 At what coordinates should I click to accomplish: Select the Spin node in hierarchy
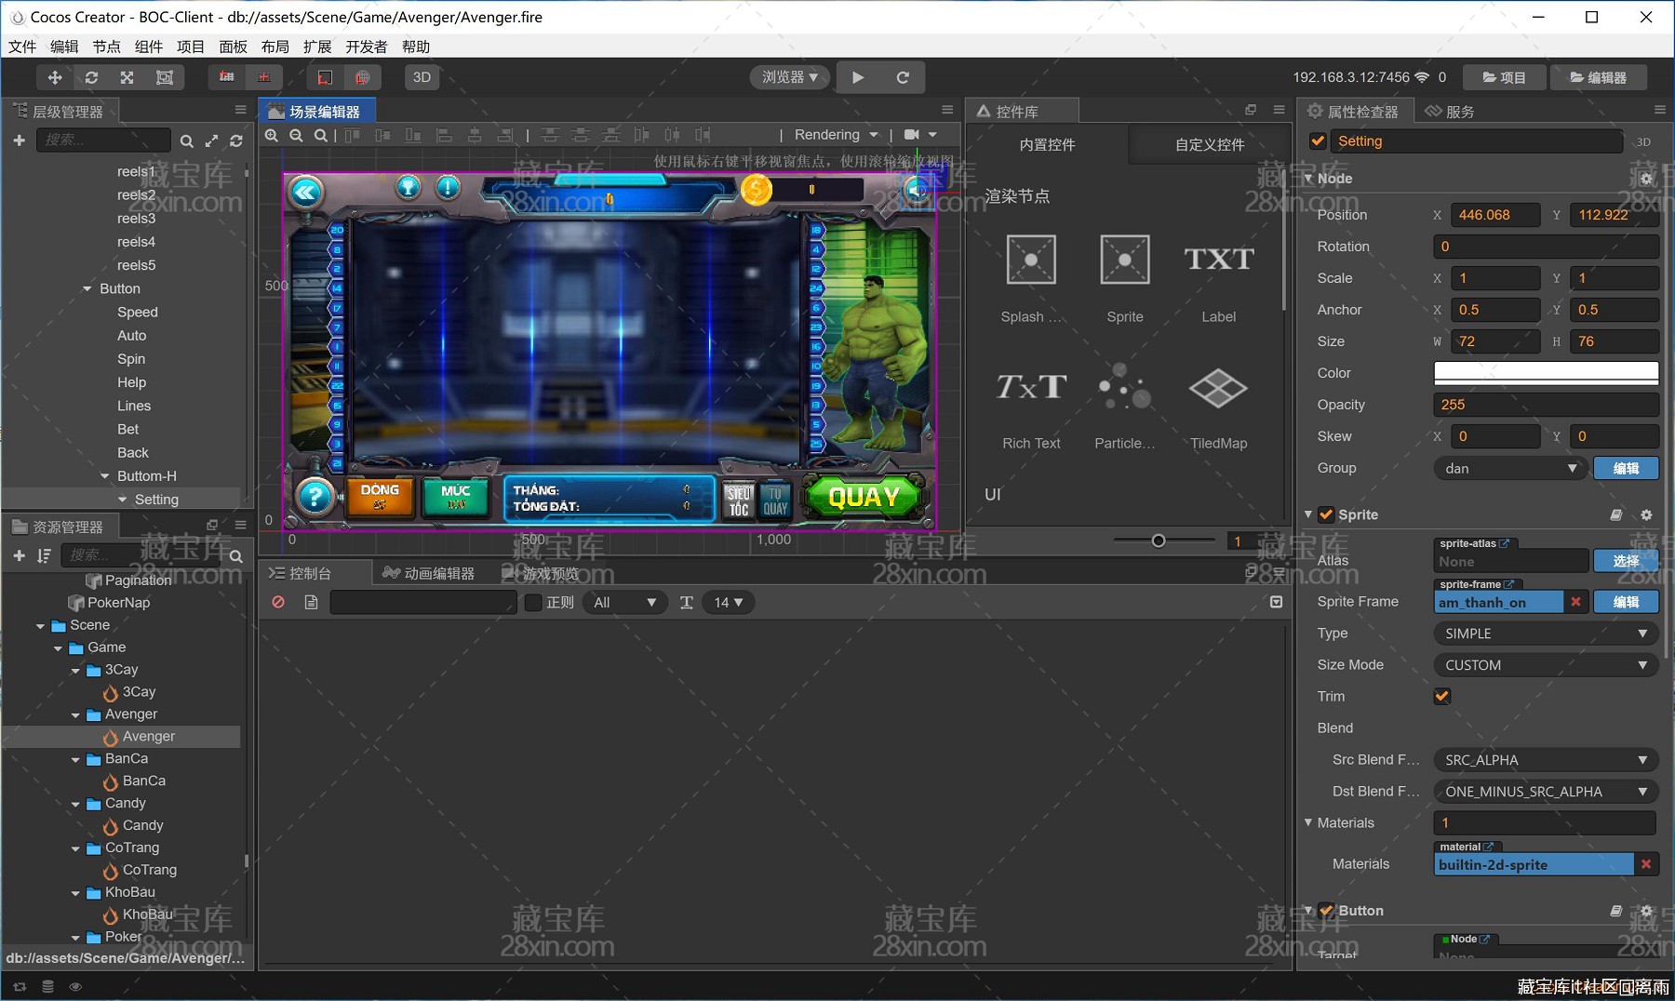[131, 358]
